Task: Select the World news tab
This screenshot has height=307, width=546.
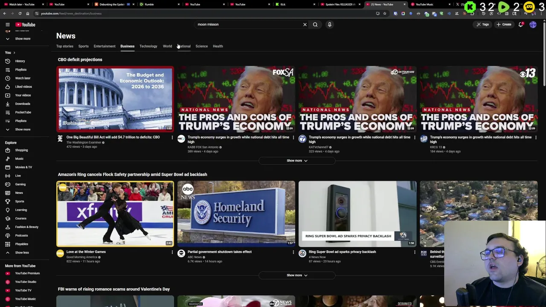Action: pos(167,46)
